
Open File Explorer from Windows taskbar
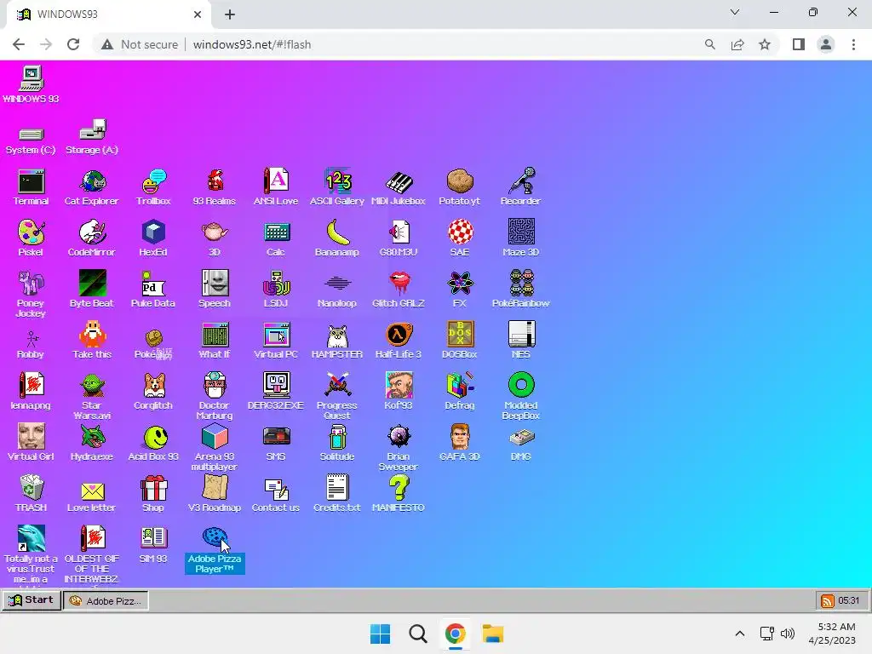coord(493,634)
